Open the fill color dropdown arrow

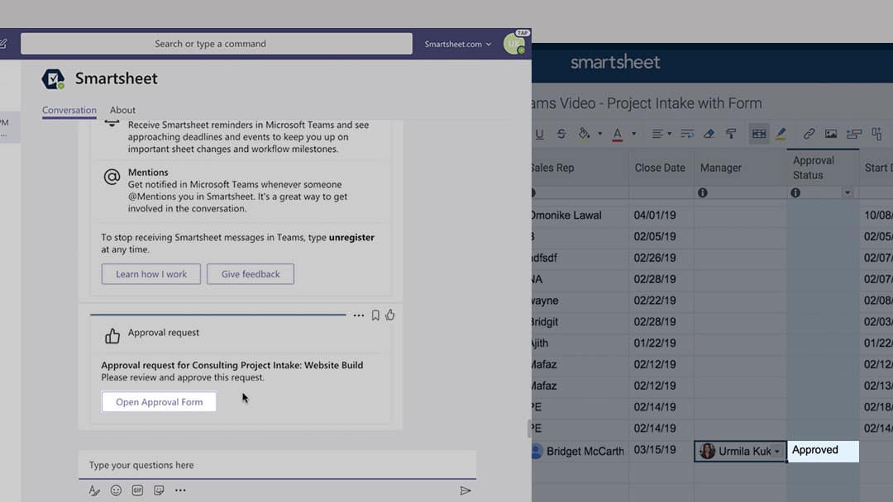click(x=599, y=133)
